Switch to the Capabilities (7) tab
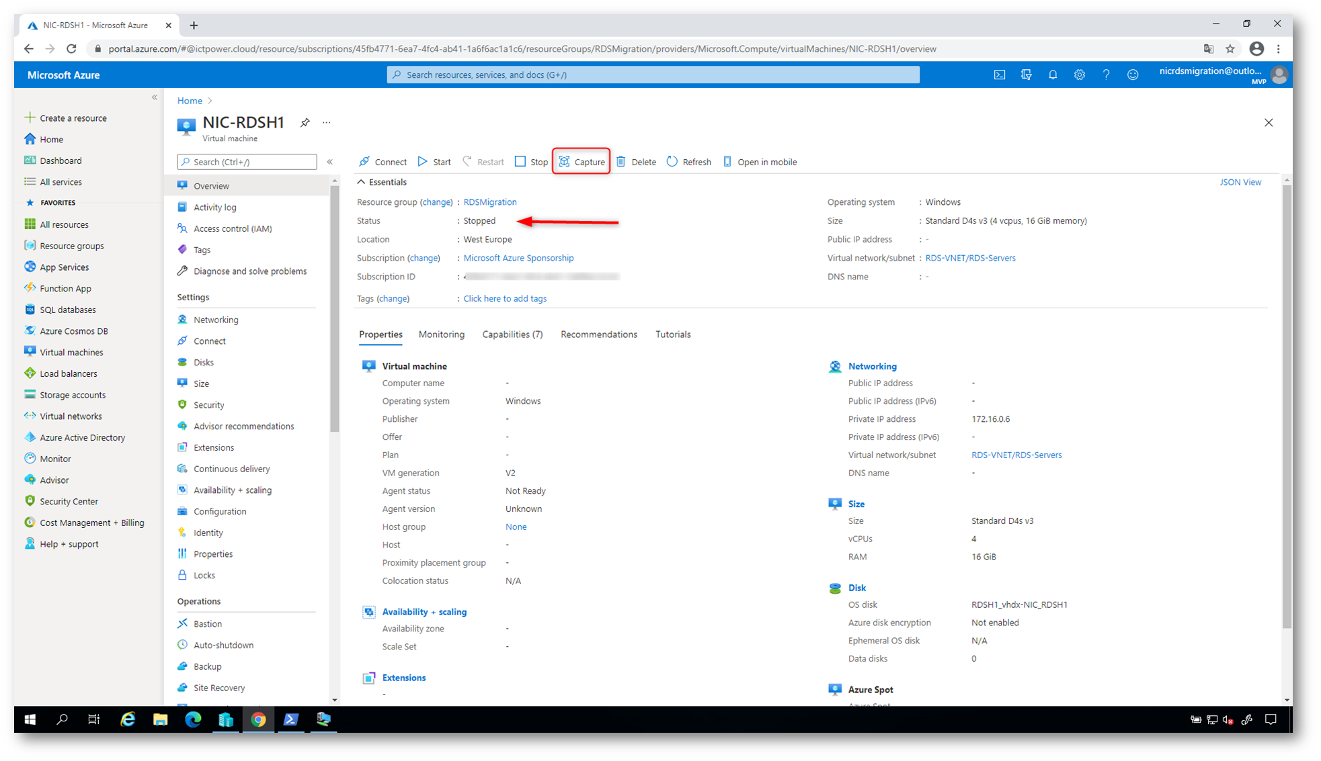The image size is (1321, 761). point(512,334)
